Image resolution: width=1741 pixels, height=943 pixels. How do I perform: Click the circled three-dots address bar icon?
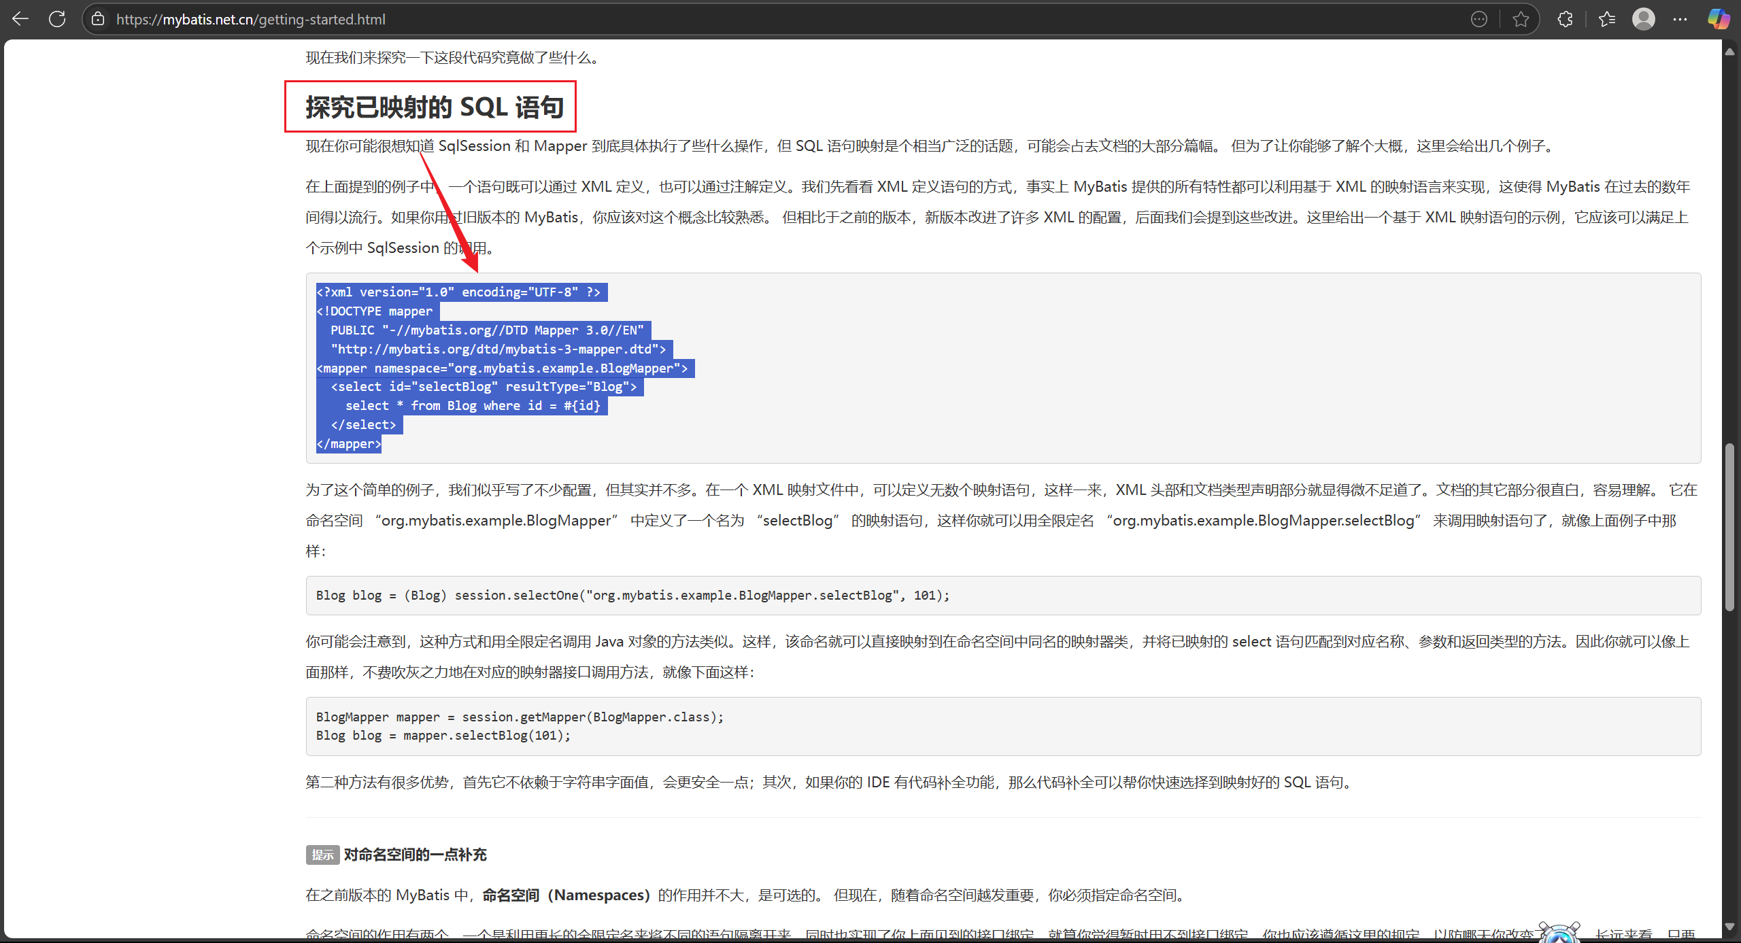click(x=1478, y=19)
